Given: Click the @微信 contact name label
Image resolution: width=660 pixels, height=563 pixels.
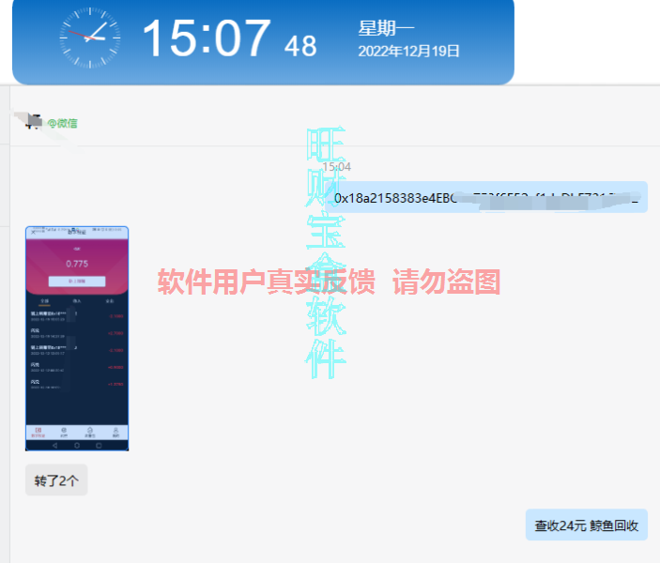Looking at the screenshot, I should [x=62, y=123].
